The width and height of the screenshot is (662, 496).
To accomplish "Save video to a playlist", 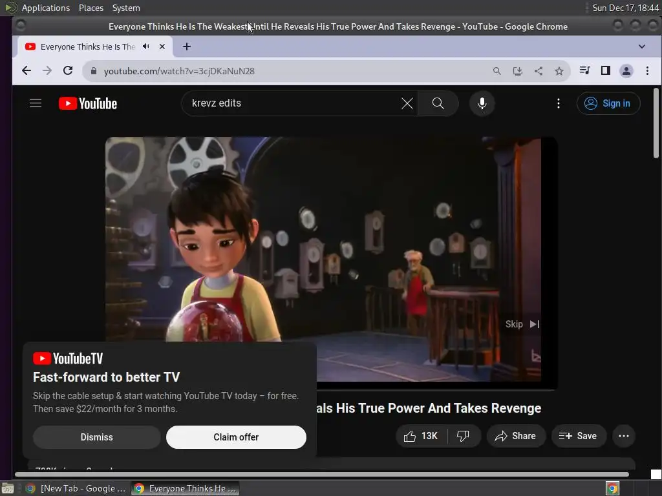I will pos(579,436).
